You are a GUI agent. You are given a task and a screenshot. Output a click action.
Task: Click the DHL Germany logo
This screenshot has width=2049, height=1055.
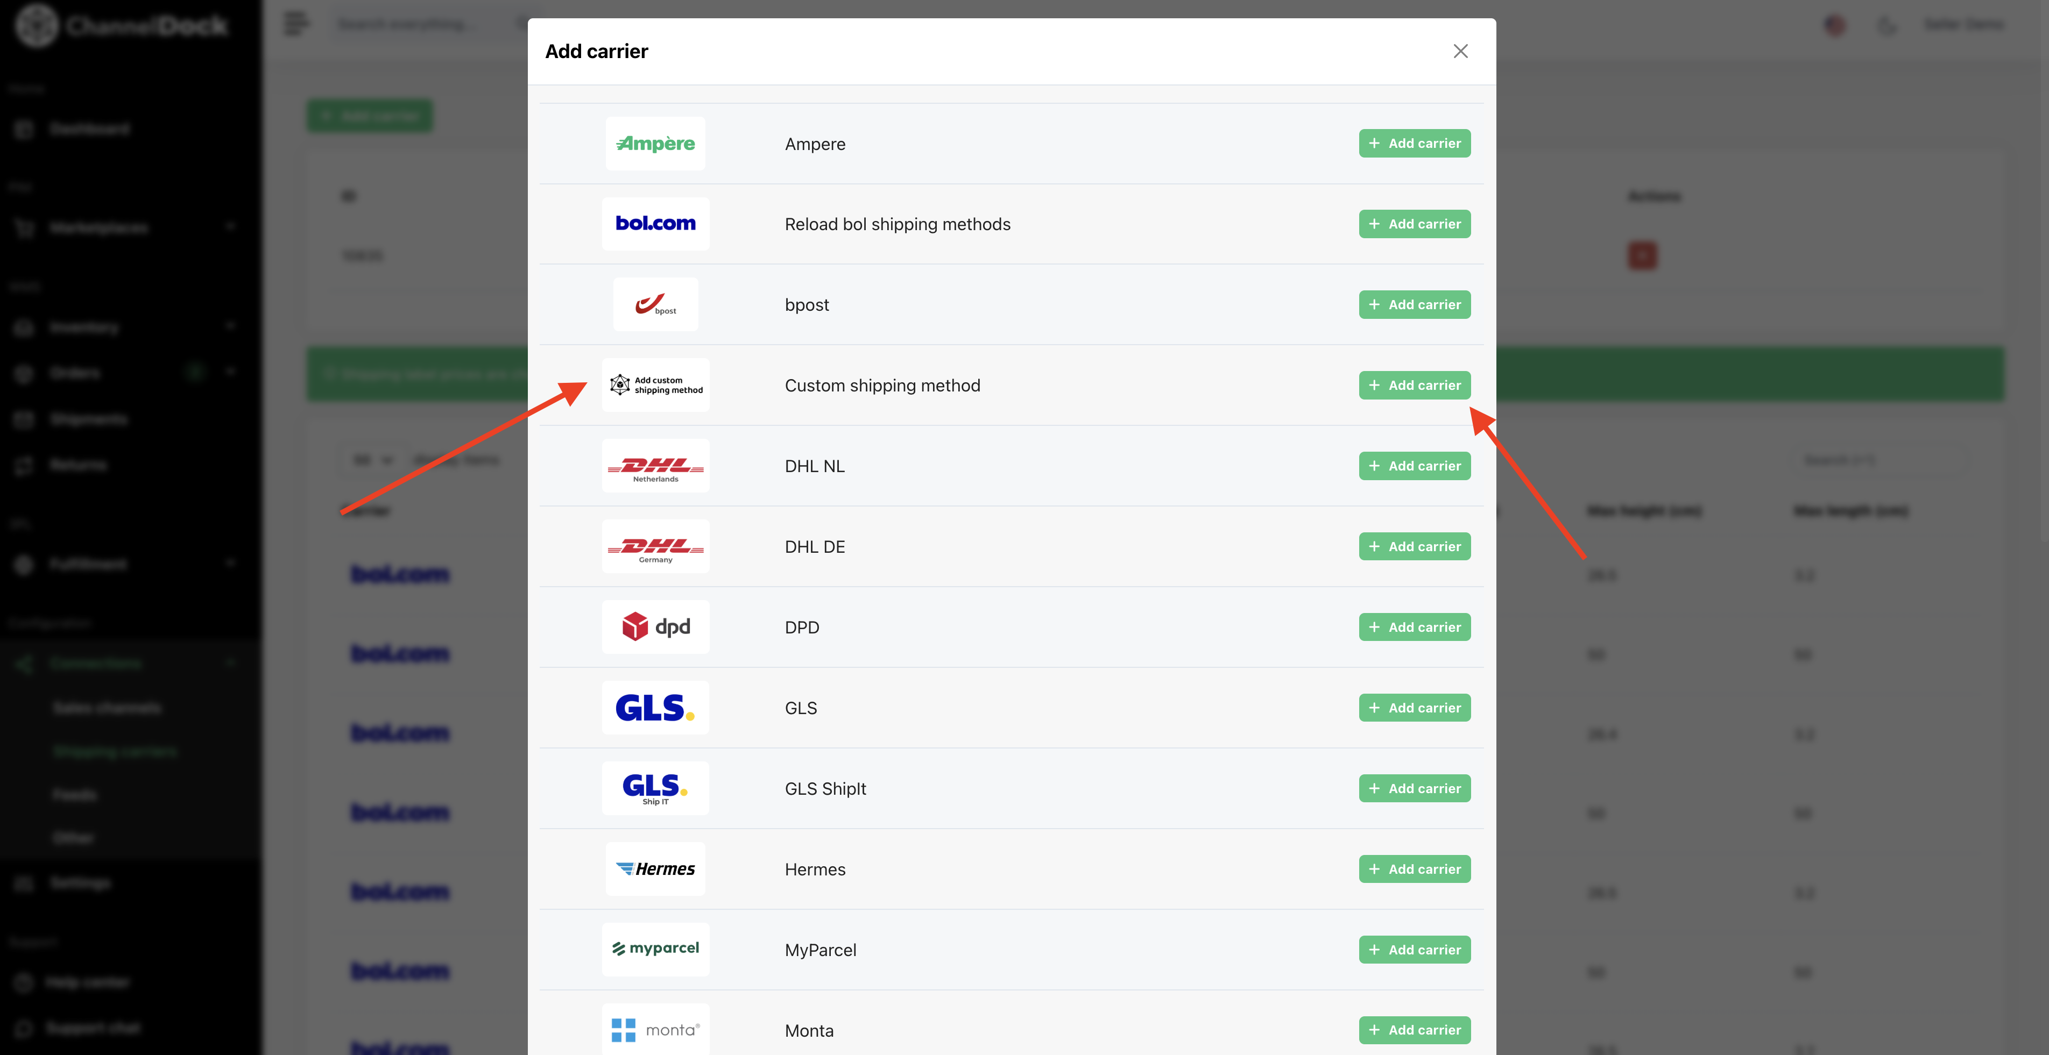(655, 547)
